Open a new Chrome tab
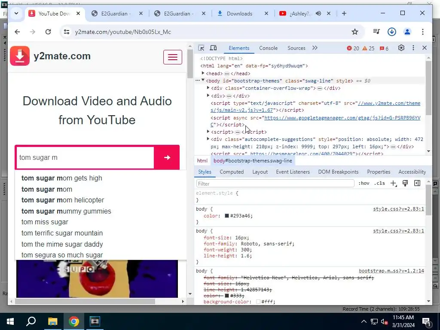 [x=344, y=13]
